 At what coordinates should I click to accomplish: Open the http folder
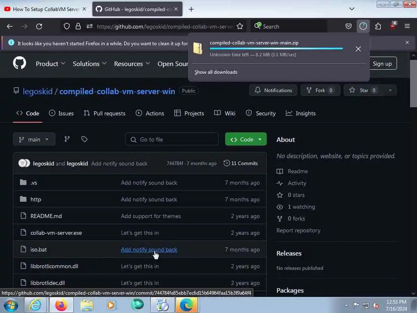click(x=36, y=199)
